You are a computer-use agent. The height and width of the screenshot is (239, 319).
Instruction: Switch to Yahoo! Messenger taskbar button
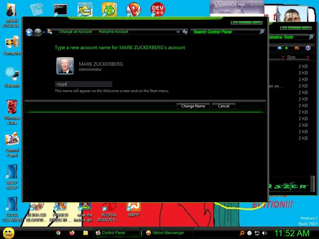168,233
